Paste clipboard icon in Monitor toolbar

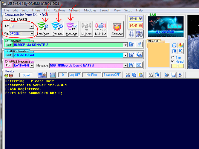point(140,75)
